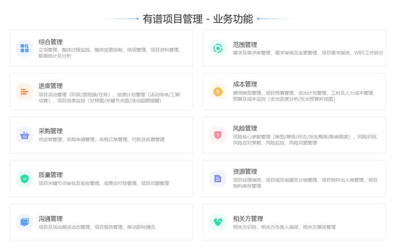Viewport: 396px width, 250px height.
Task: Open the 范围管理 card title
Action: 245,44
